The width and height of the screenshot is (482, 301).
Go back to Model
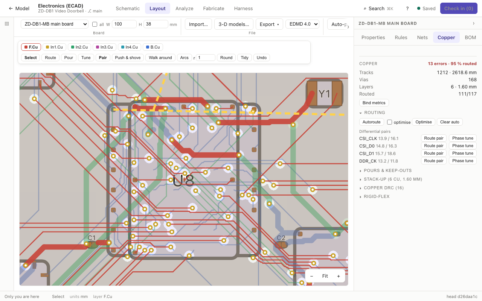click(19, 8)
